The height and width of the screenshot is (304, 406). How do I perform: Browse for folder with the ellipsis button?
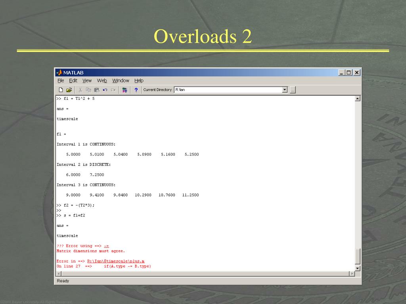(x=293, y=90)
